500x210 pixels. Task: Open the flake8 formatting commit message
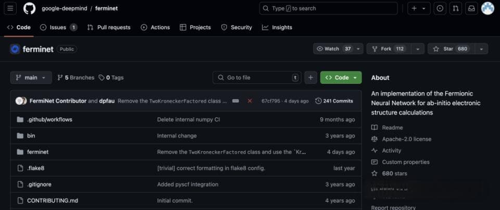pyautogui.click(x=211, y=168)
